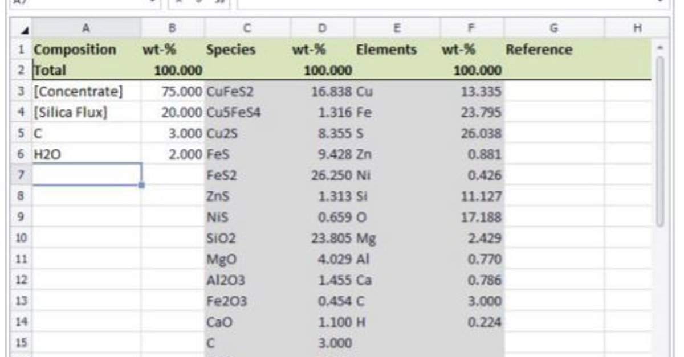Select the "MgO" species cell

tap(247, 259)
